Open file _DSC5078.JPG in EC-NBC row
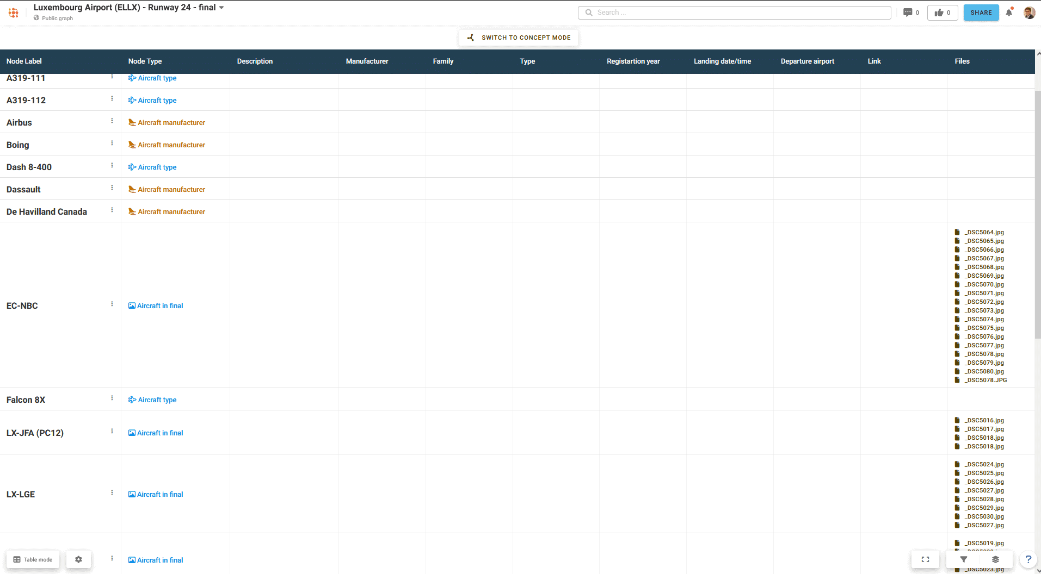Screen dimensions: 1041x574 click(x=985, y=380)
